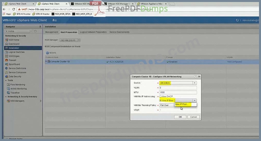Open Logical Switches icon in navigator
Screen dimensions: 261x141
click(7, 52)
